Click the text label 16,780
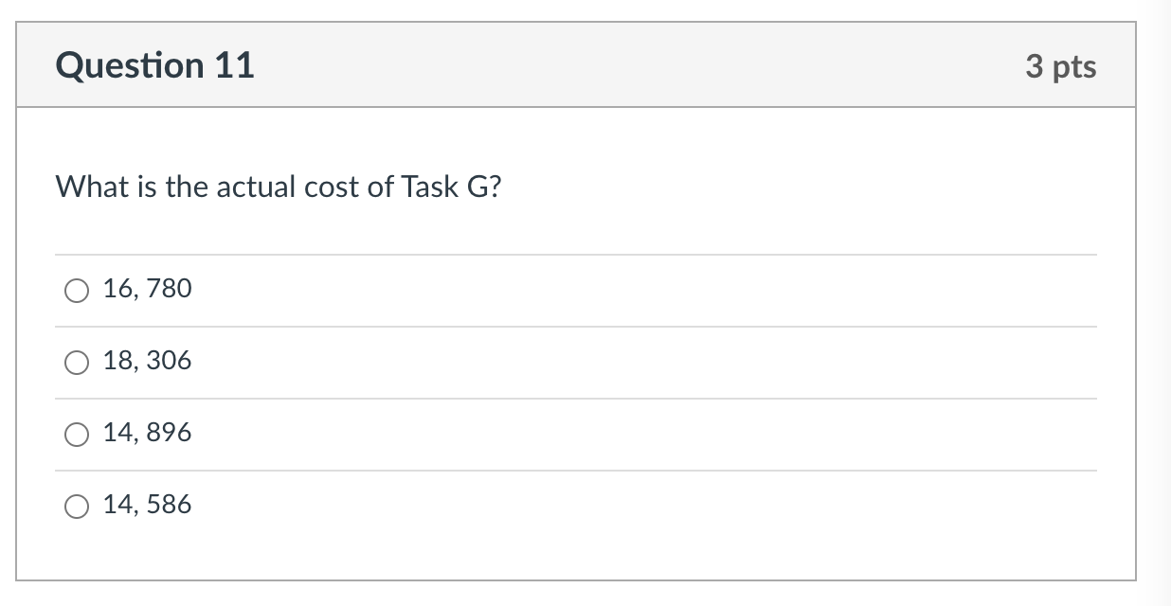Screen dimensions: 1171x606 (x=147, y=289)
